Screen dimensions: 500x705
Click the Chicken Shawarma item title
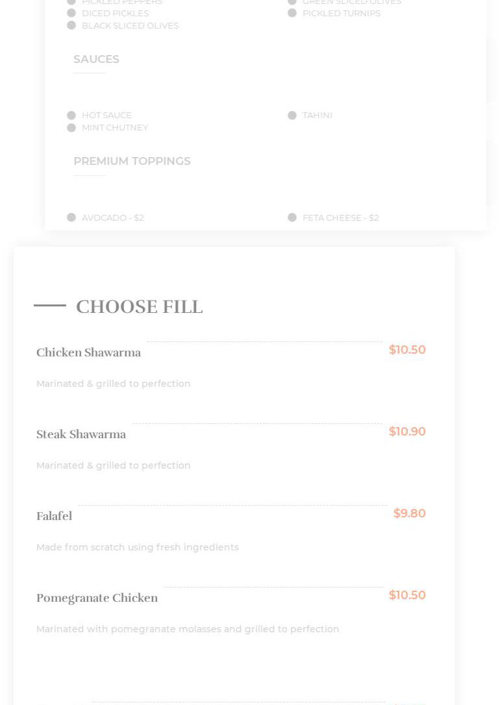(x=88, y=352)
